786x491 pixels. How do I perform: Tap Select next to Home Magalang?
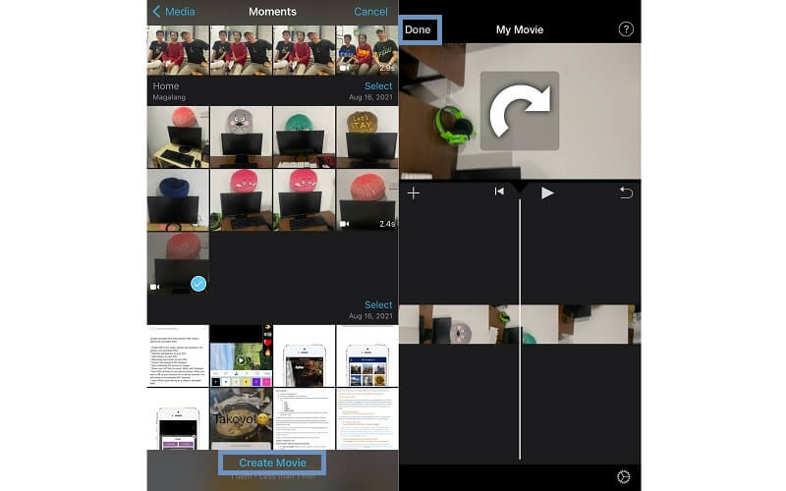[x=378, y=86]
